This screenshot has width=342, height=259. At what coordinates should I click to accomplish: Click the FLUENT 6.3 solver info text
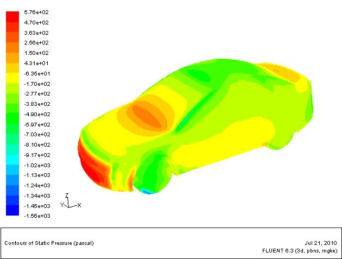click(x=300, y=251)
